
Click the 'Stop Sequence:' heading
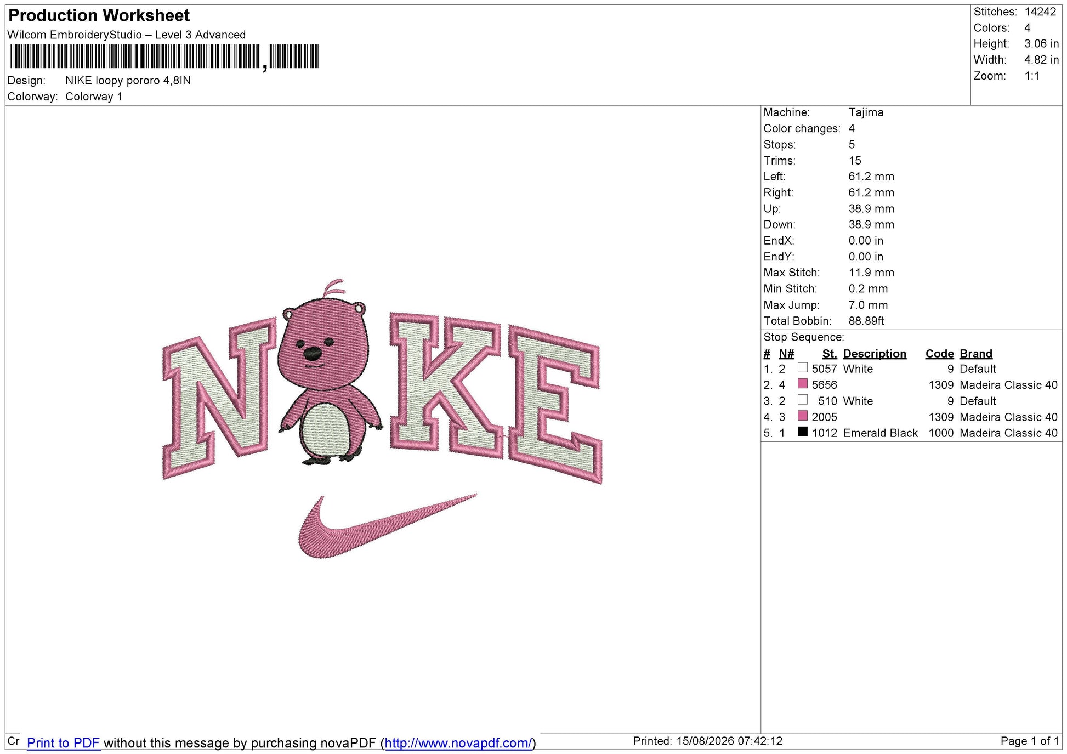click(804, 337)
